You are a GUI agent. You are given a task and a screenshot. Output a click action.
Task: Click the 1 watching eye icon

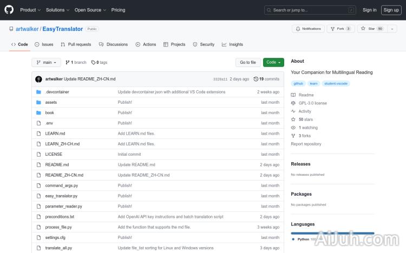[x=293, y=128]
